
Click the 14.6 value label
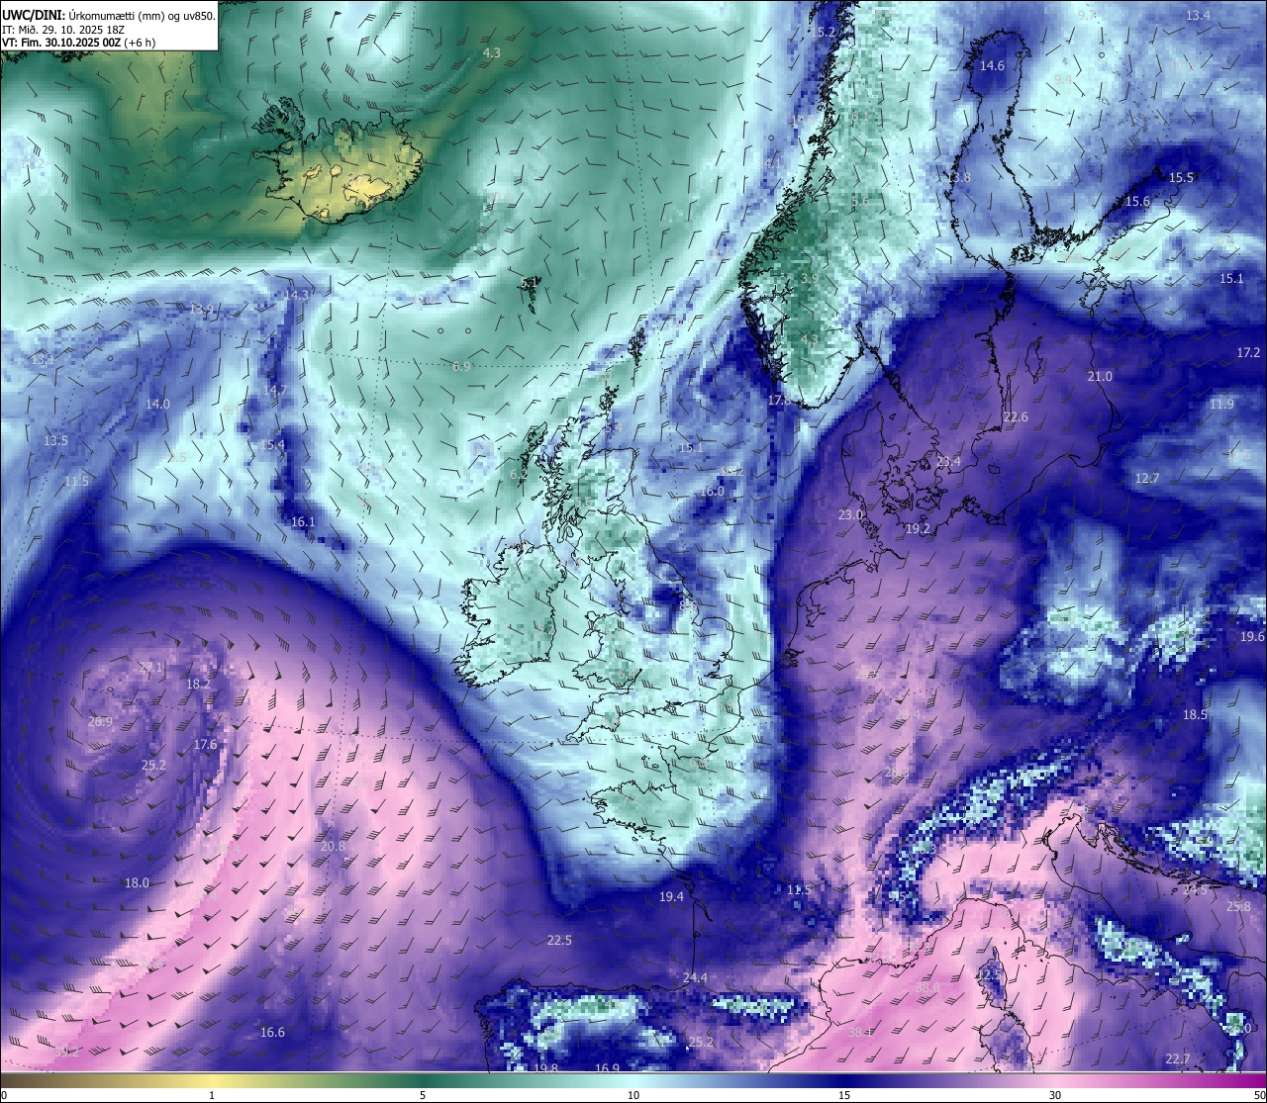[992, 66]
